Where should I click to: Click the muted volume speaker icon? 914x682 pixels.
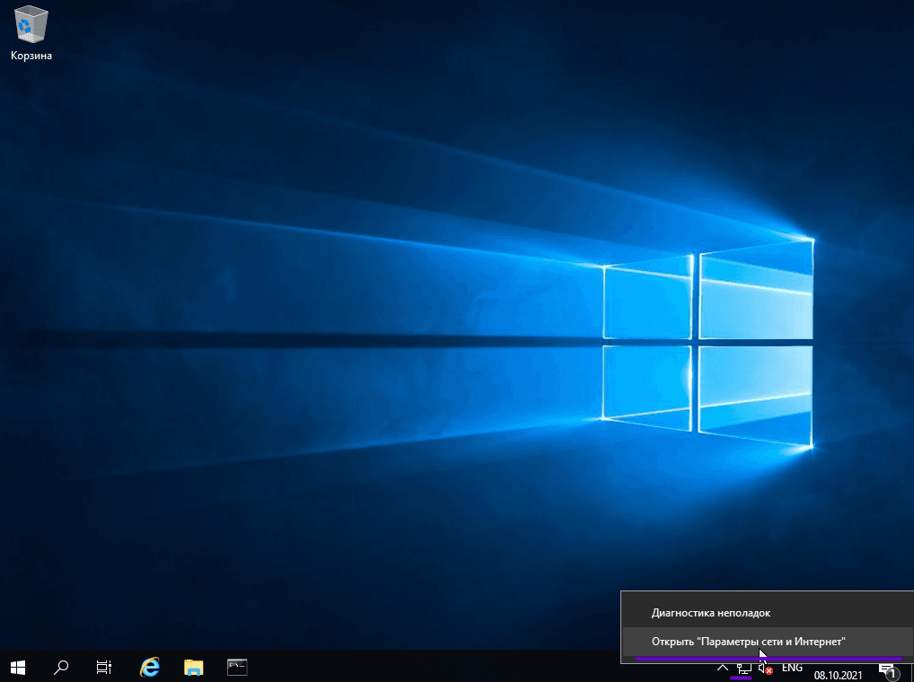[x=765, y=669]
